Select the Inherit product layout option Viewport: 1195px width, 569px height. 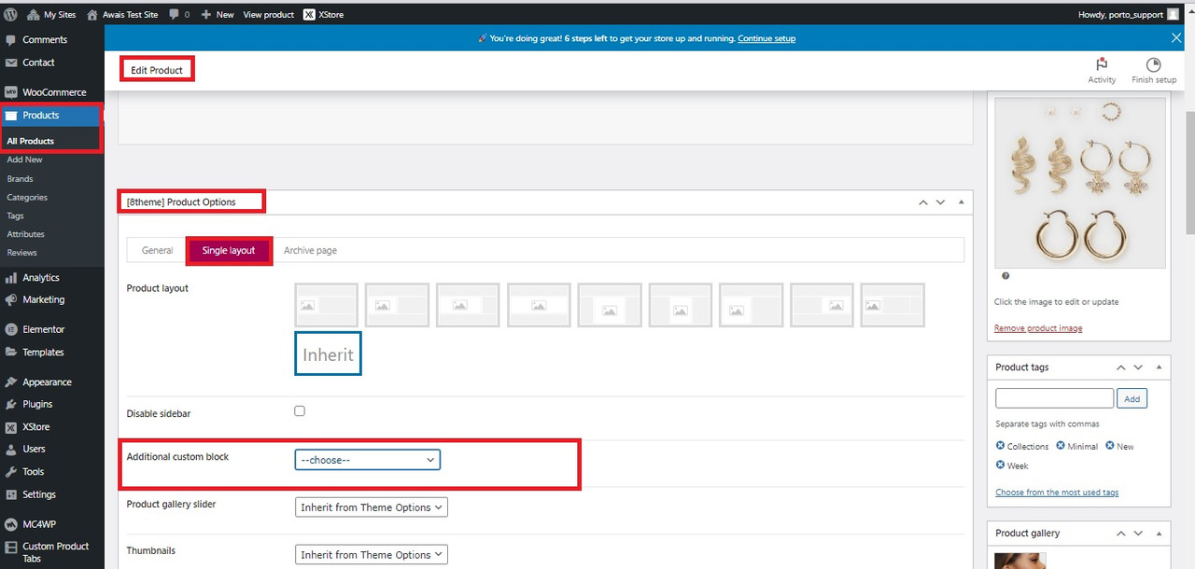tap(328, 354)
